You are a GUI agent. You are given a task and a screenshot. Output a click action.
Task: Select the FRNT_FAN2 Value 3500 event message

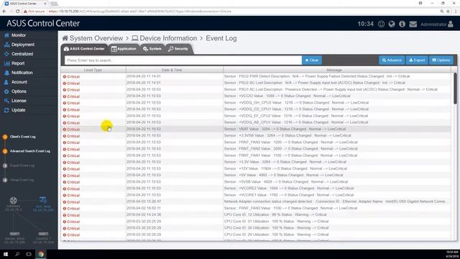(290, 149)
